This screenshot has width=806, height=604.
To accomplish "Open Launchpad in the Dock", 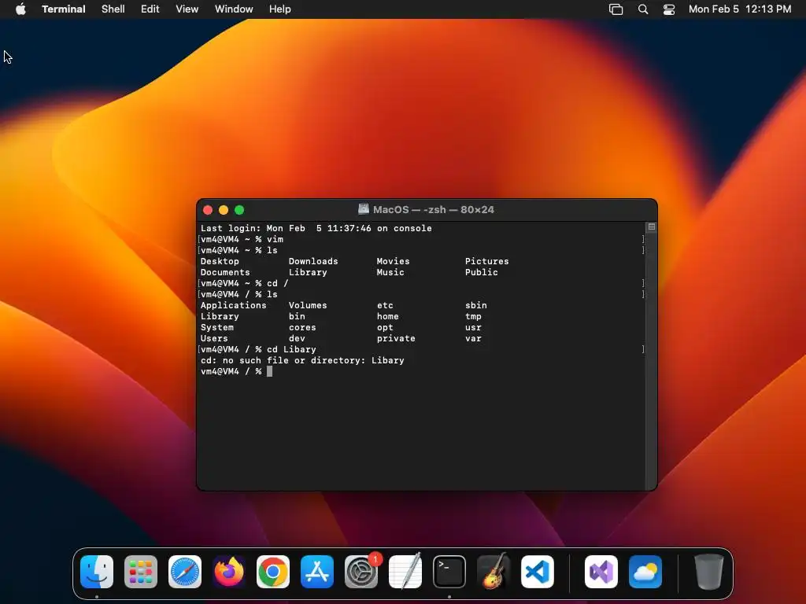I will tap(141, 572).
